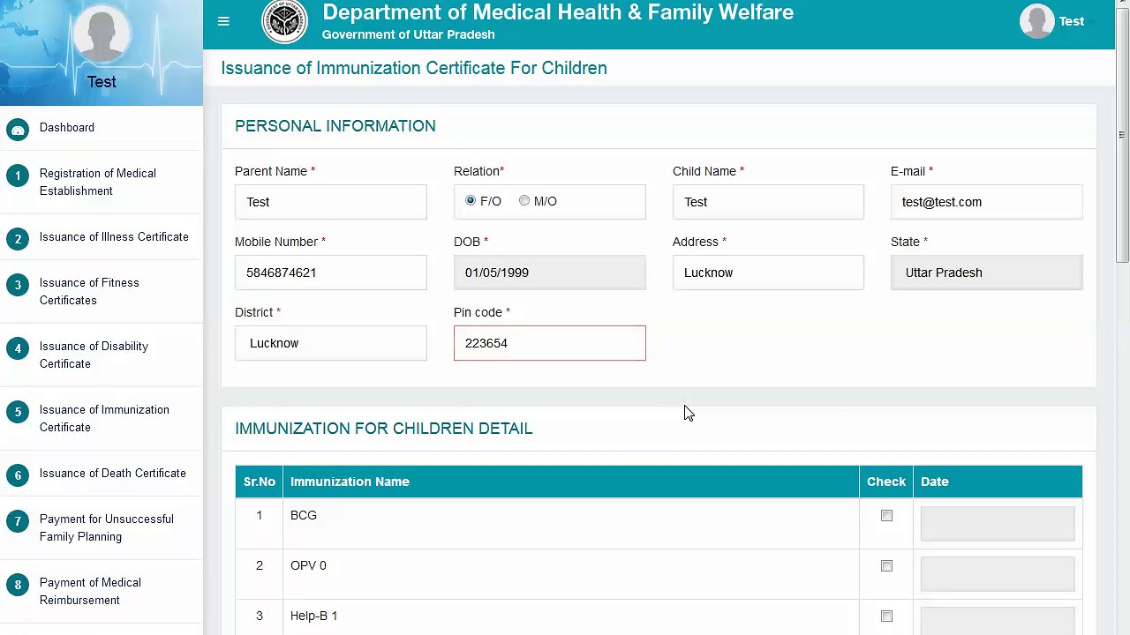The image size is (1130, 635).
Task: Click the number 4 badge for Disability Certificate
Action: pos(18,348)
